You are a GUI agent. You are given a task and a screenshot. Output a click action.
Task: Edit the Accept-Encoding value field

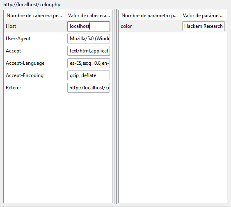click(x=89, y=75)
